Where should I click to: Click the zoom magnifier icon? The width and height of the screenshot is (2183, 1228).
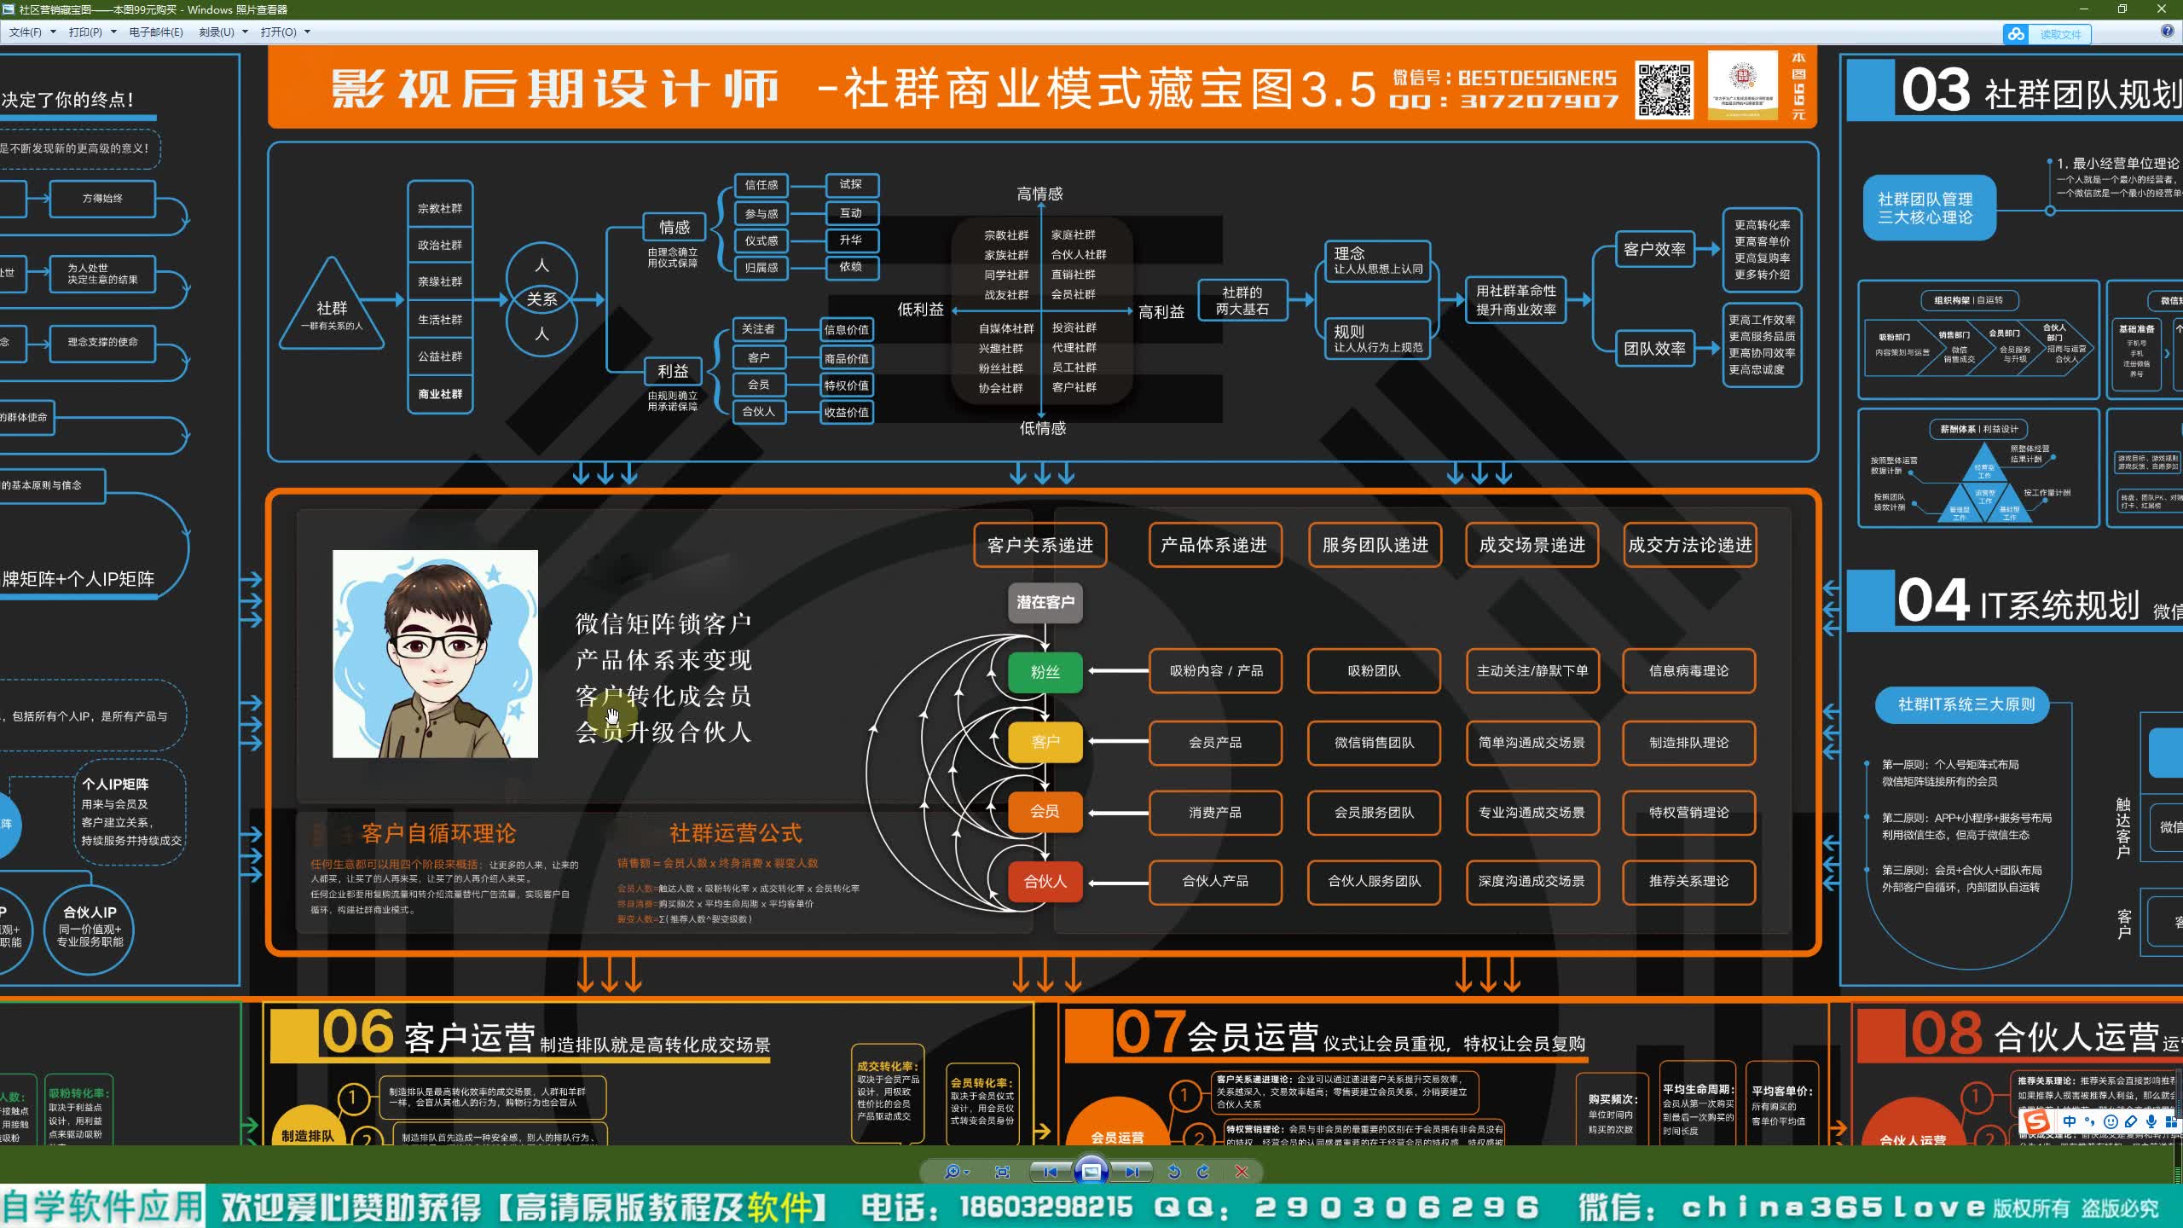coord(953,1172)
